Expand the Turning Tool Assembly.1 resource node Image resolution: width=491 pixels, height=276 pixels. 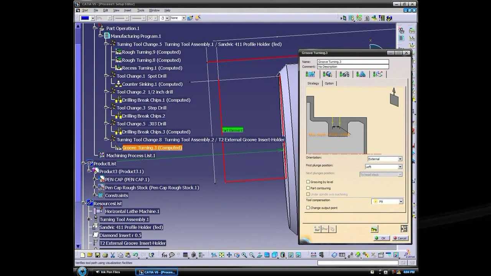point(89,219)
